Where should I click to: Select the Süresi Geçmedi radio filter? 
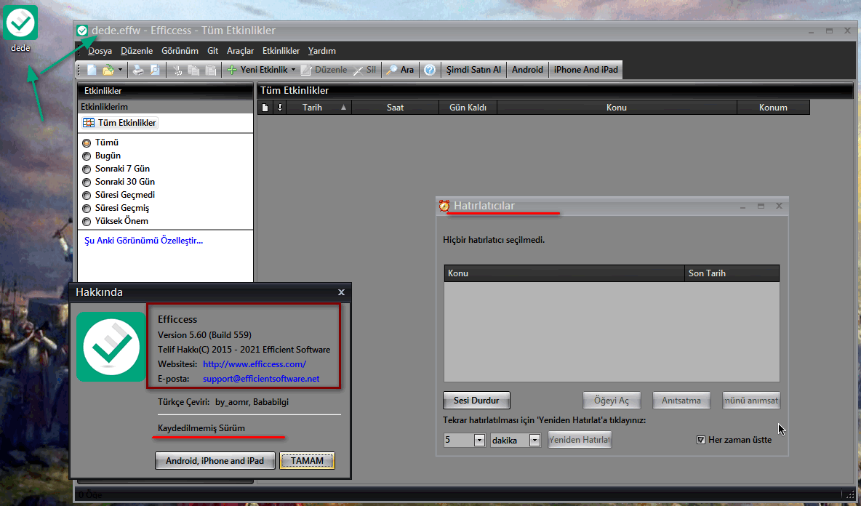pos(119,196)
